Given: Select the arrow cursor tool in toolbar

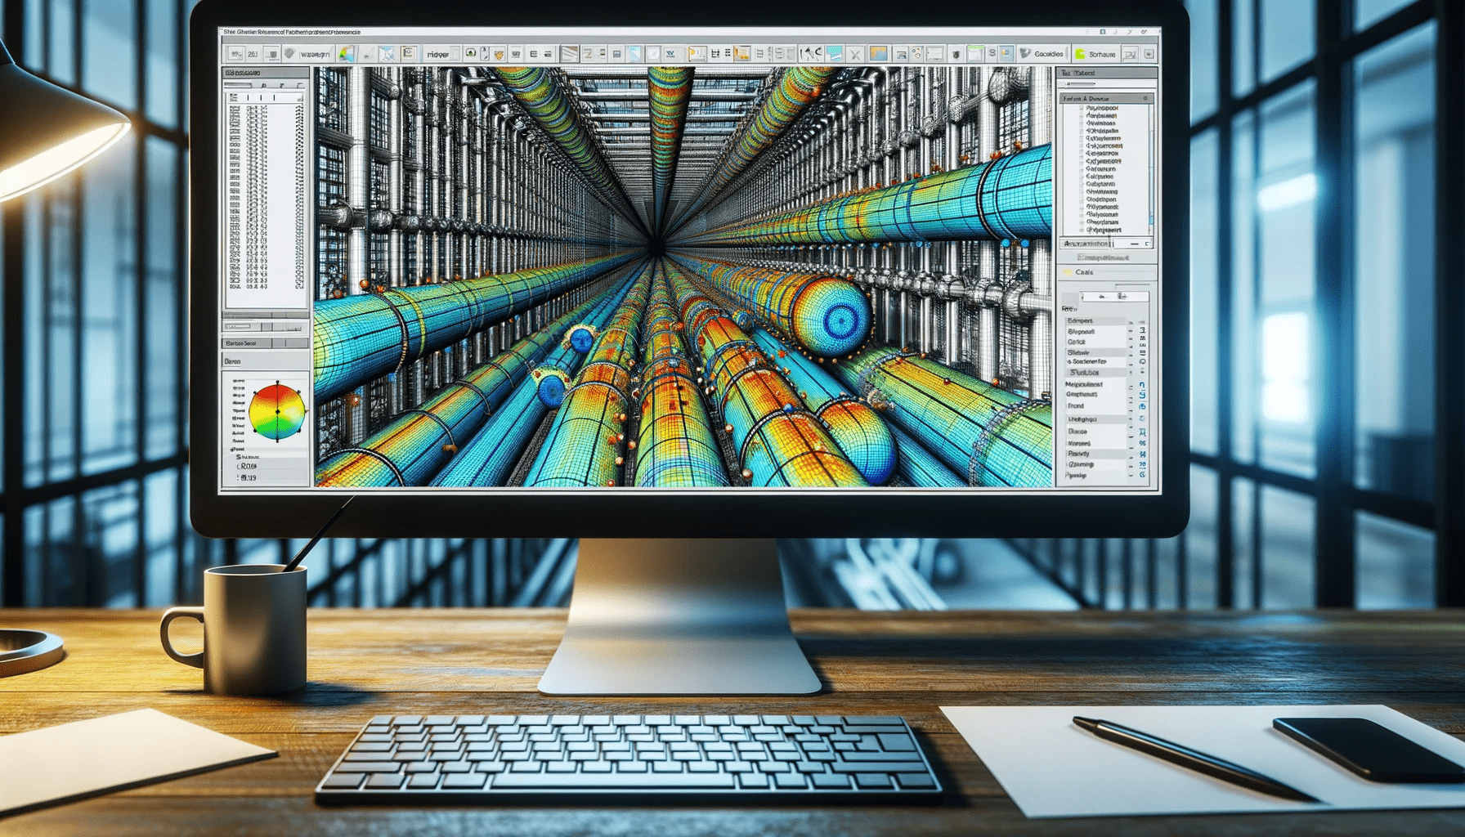Looking at the screenshot, I should (810, 54).
